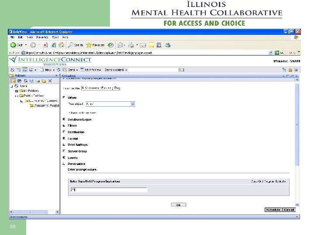Click the Log Out lock icon
Image resolution: width=314 pixels, height=235 pixels.
coord(290,70)
